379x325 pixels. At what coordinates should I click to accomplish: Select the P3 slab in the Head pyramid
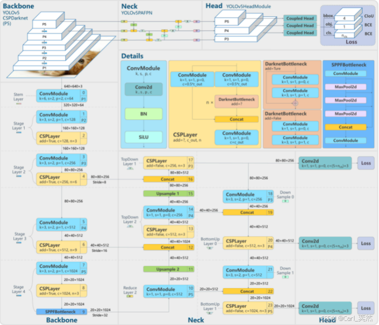point(236,39)
